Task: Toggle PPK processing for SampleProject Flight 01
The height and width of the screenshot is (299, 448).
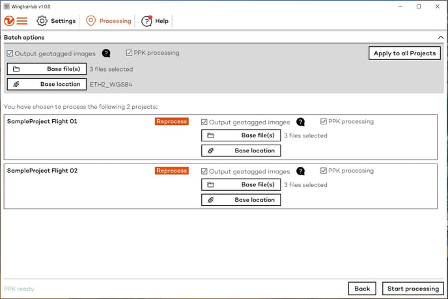Action: (324, 121)
